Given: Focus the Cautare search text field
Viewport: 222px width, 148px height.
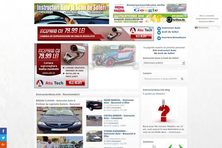Looking at the screenshot, I should [x=161, y=79].
